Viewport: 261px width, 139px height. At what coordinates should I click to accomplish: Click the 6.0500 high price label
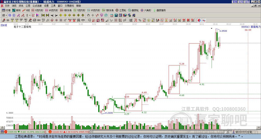(223, 31)
